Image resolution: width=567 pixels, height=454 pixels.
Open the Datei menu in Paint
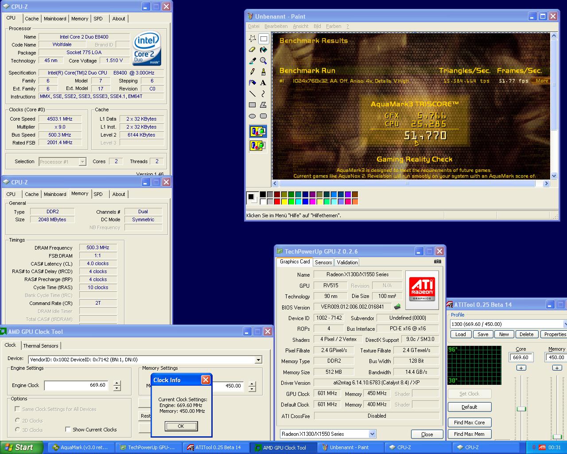pos(254,26)
